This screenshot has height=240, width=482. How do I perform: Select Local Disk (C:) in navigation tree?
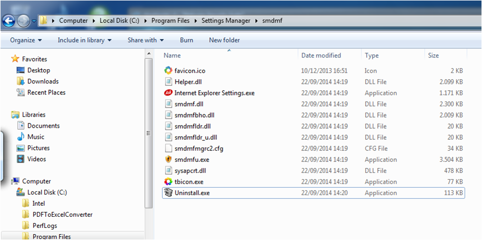tap(47, 192)
